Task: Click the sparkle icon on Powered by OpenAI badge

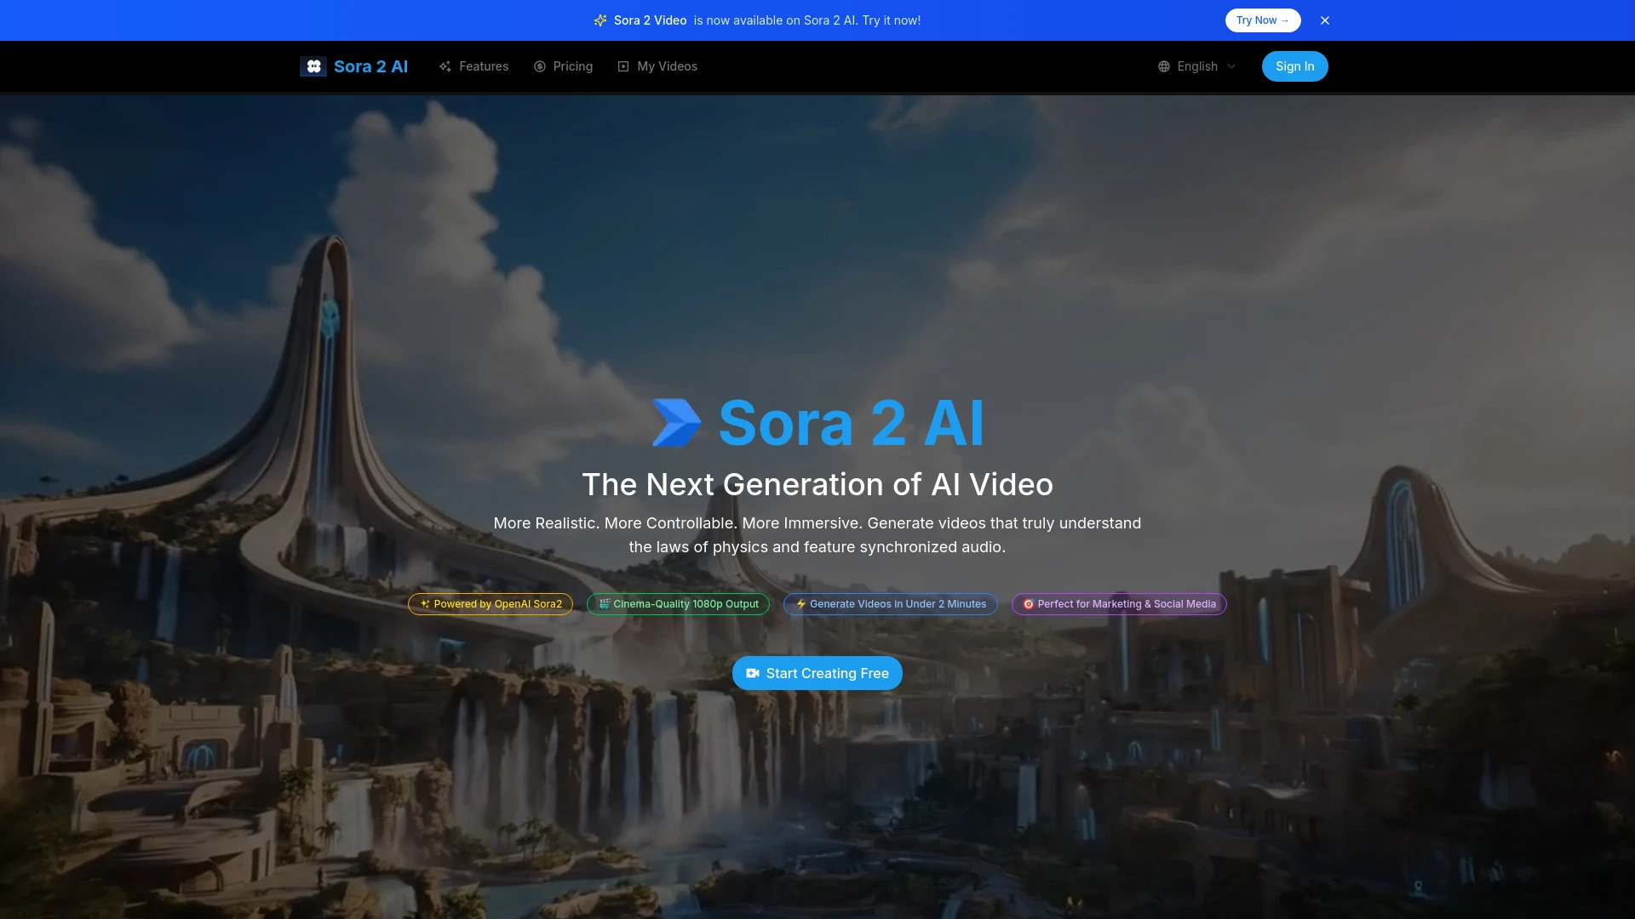Action: coord(425,604)
